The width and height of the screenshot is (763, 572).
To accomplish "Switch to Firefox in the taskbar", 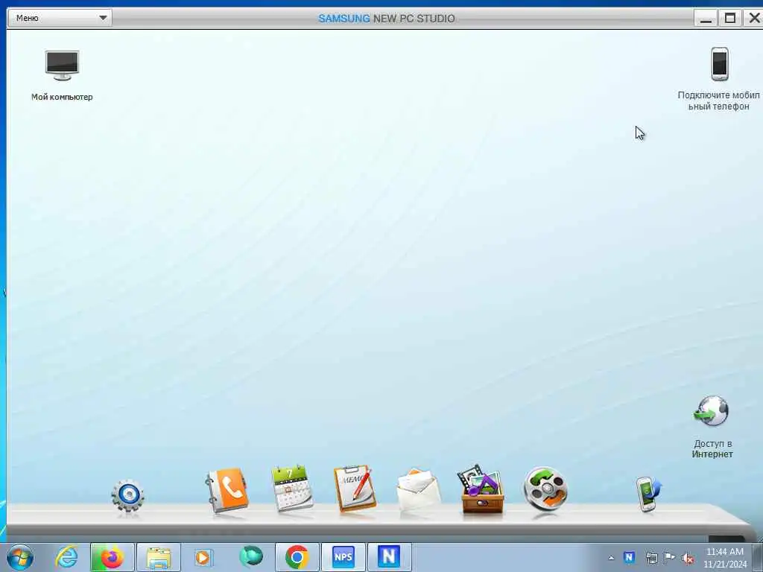I will tap(112, 557).
